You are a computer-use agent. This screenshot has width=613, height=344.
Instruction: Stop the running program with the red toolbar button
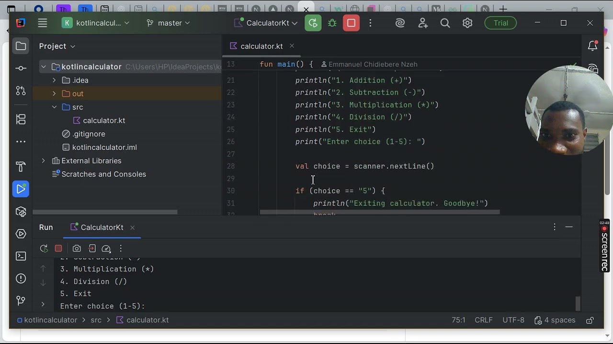coord(351,23)
